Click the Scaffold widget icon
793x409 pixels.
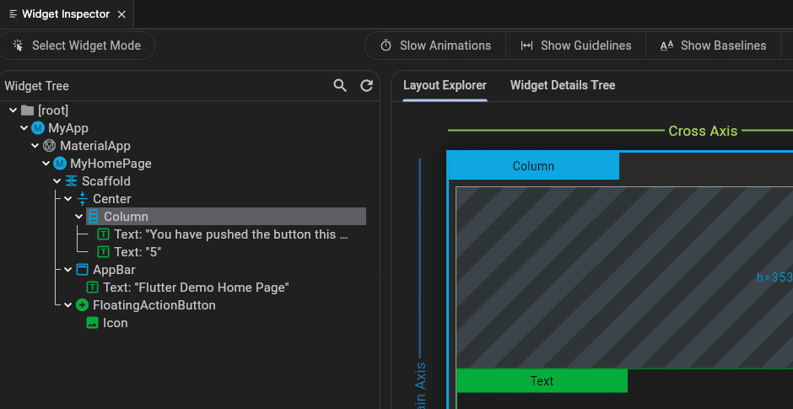[x=72, y=181]
